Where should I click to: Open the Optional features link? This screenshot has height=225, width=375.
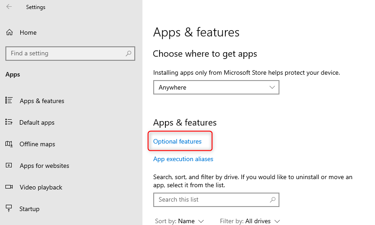click(x=177, y=141)
